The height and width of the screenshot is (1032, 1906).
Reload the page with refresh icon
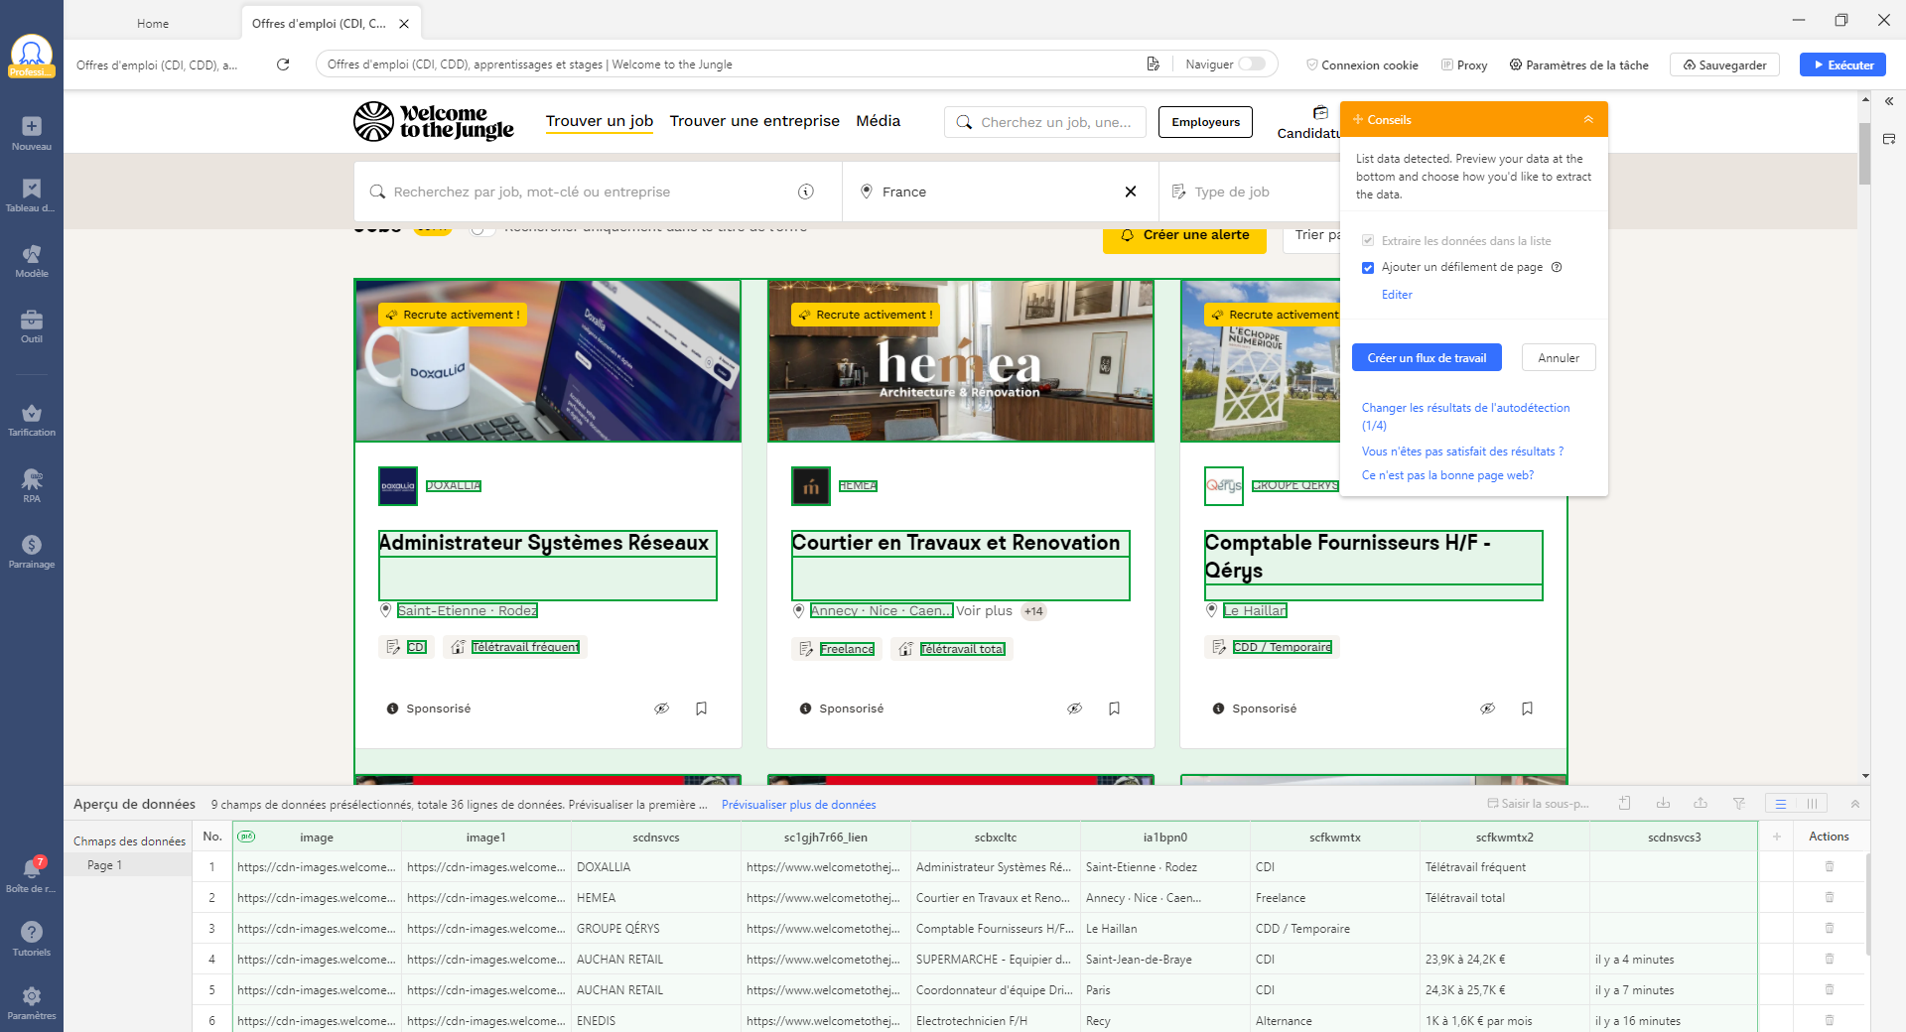[283, 64]
